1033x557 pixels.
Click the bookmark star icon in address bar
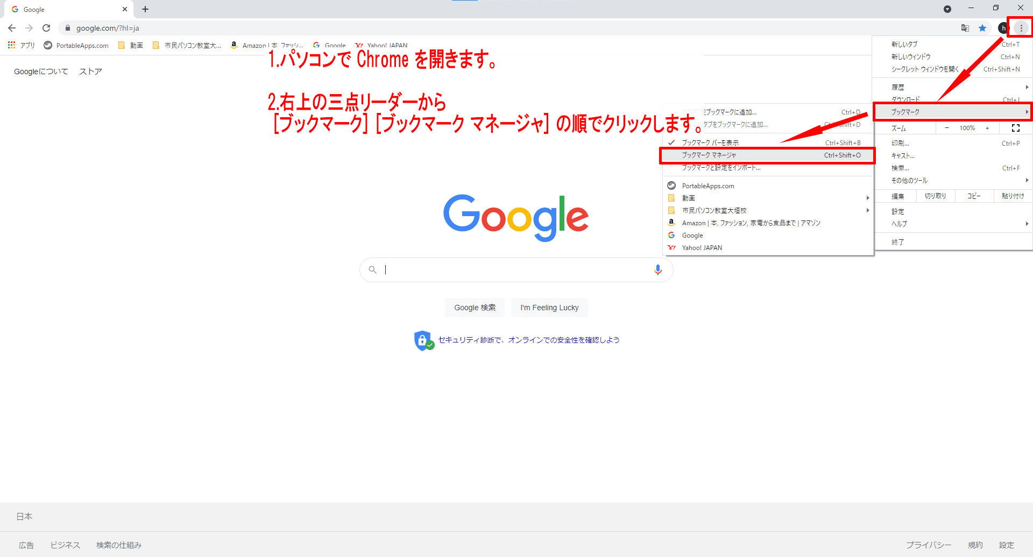[x=982, y=28]
